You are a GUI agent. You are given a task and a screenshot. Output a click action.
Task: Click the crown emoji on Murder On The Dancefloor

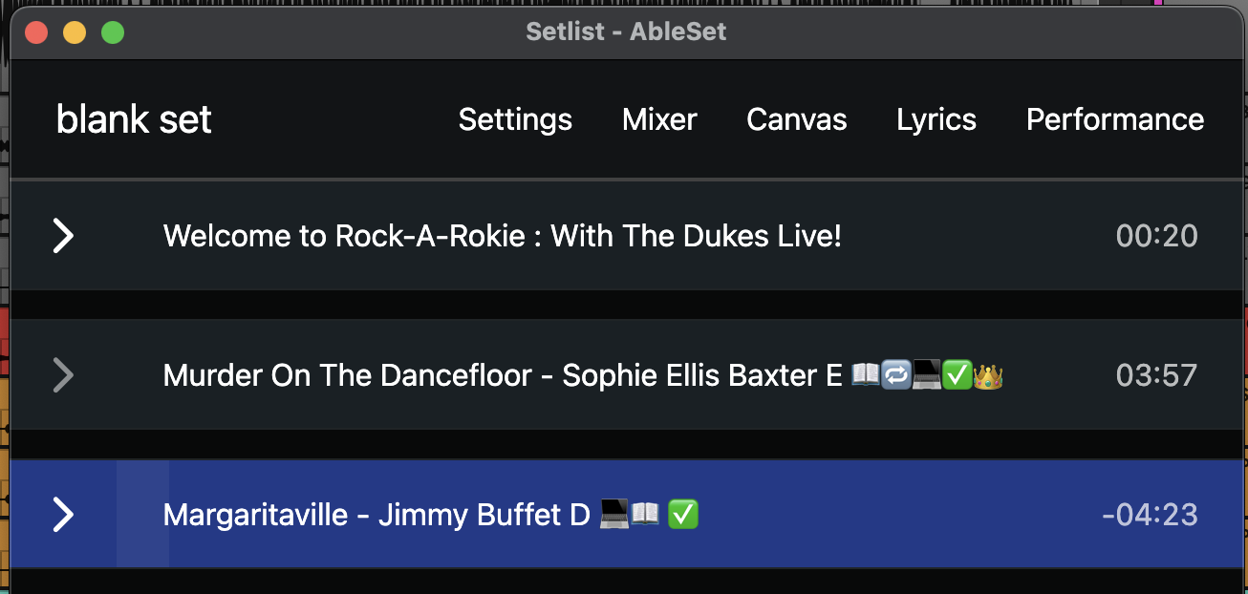click(x=988, y=376)
